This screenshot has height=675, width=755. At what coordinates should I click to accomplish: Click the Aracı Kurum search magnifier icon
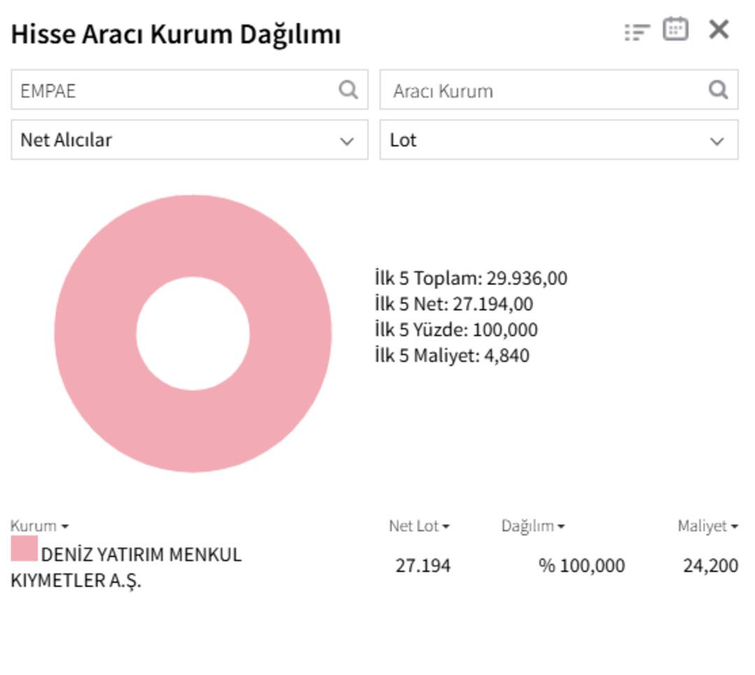[x=719, y=90]
